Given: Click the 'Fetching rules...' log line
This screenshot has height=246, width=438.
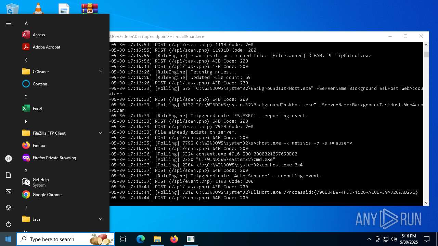Looking at the screenshot, I should (173, 72).
